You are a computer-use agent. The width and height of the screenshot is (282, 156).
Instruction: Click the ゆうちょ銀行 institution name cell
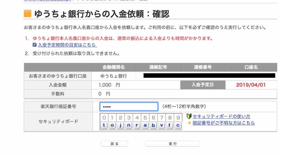tap(114, 76)
